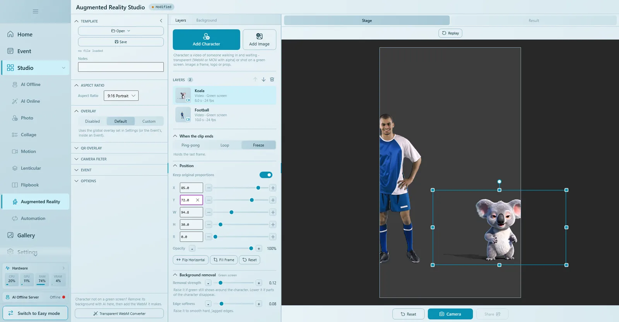Switch to the Result tab

click(534, 20)
